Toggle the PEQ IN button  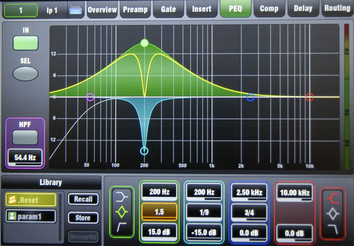tap(25, 43)
